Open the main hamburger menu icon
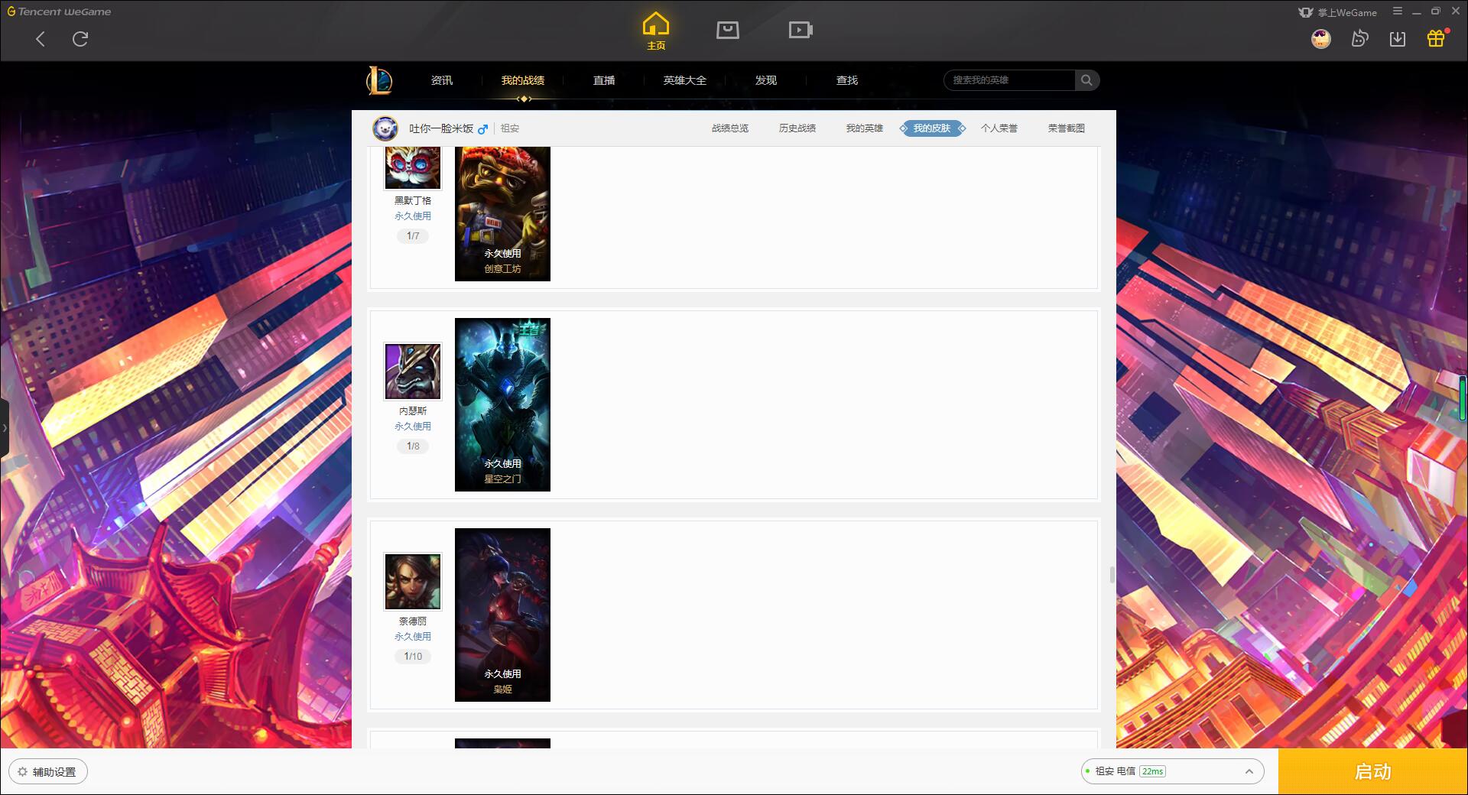The width and height of the screenshot is (1468, 795). (1398, 11)
